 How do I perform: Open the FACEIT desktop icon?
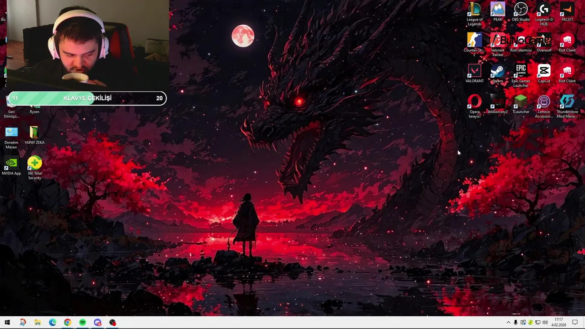[x=567, y=12]
